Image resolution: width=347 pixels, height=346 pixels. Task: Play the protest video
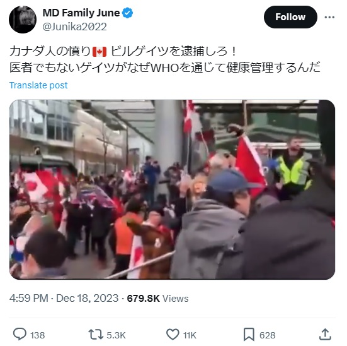172,189
